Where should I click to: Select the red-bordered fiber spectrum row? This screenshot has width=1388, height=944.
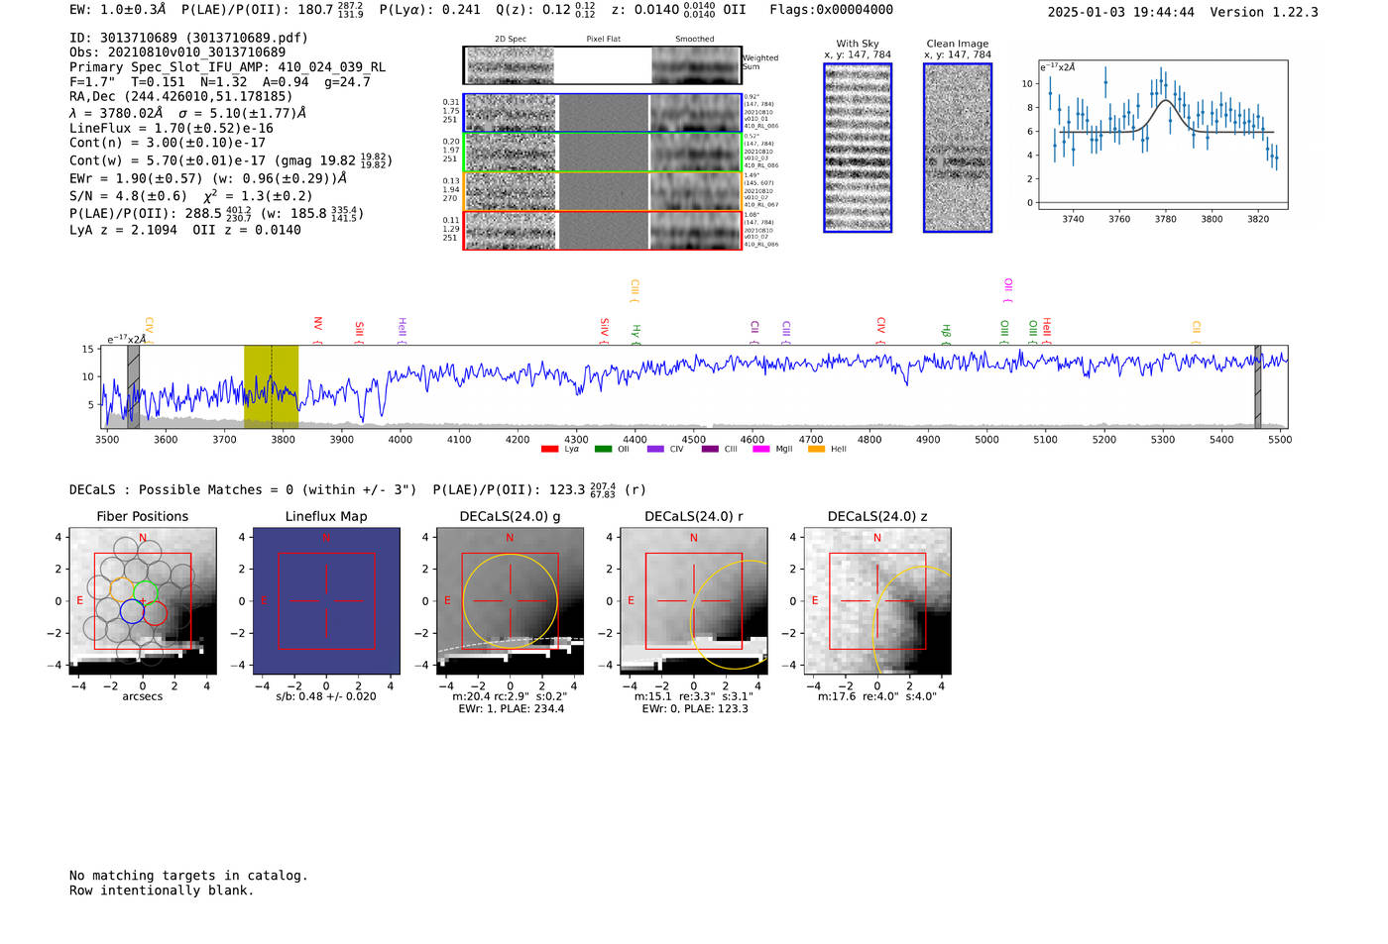[603, 230]
